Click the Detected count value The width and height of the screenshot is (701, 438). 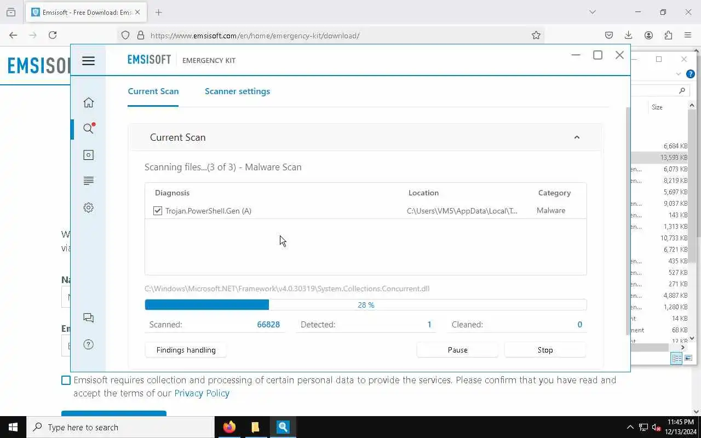(429, 325)
